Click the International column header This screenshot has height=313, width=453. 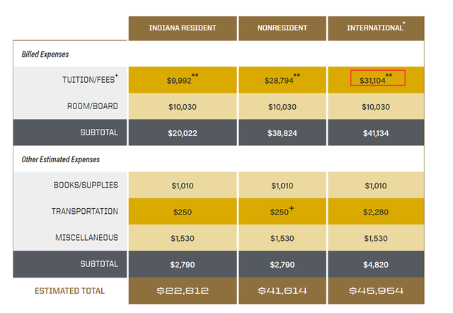click(x=375, y=28)
